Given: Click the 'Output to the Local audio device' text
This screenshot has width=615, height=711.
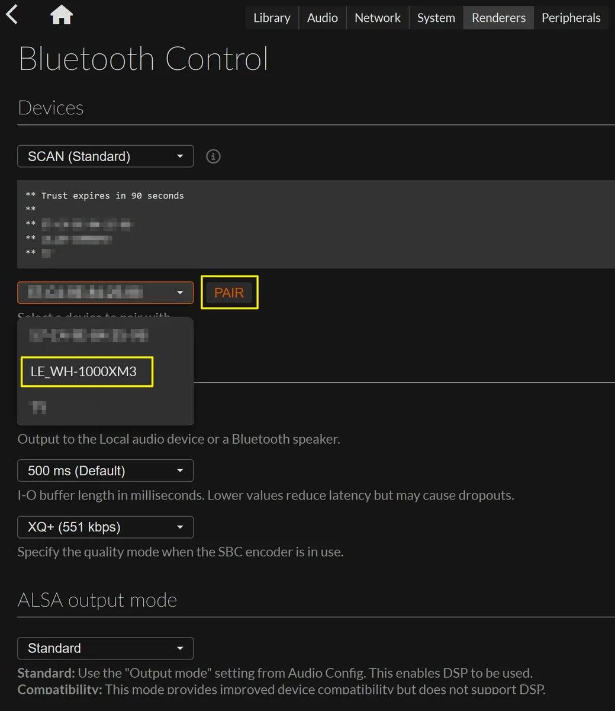Looking at the screenshot, I should [179, 439].
